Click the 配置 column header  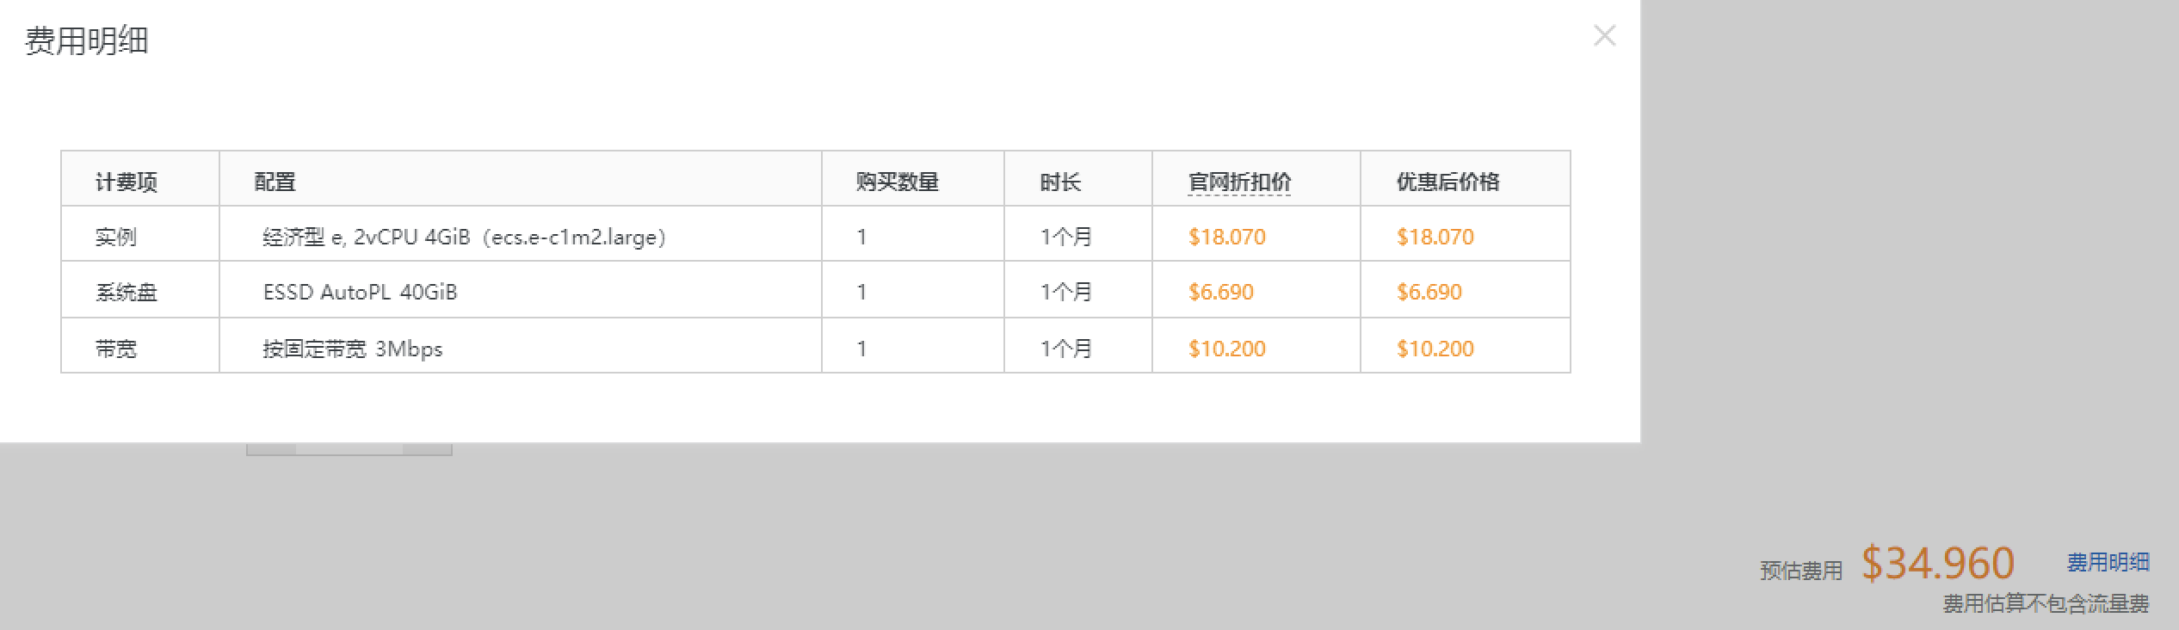[x=275, y=182]
